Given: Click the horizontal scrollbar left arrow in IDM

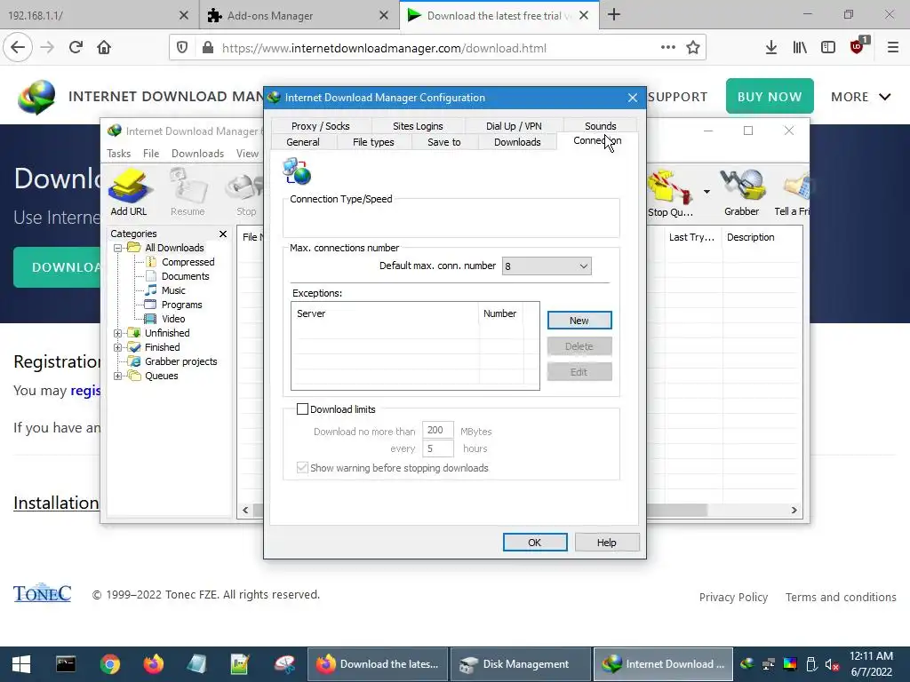Looking at the screenshot, I should pos(245,511).
